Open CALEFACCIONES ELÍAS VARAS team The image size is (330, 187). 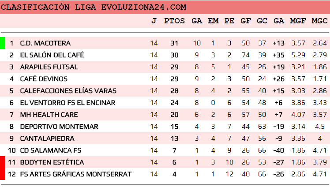pyautogui.click(x=68, y=91)
